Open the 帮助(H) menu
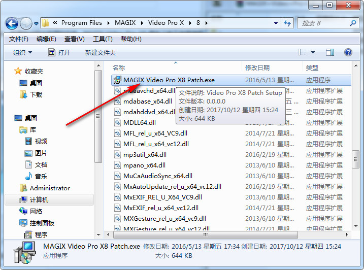 [x=131, y=39]
